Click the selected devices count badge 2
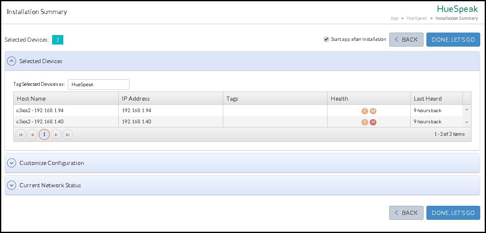Viewport: 486px width, 233px height. [x=57, y=40]
